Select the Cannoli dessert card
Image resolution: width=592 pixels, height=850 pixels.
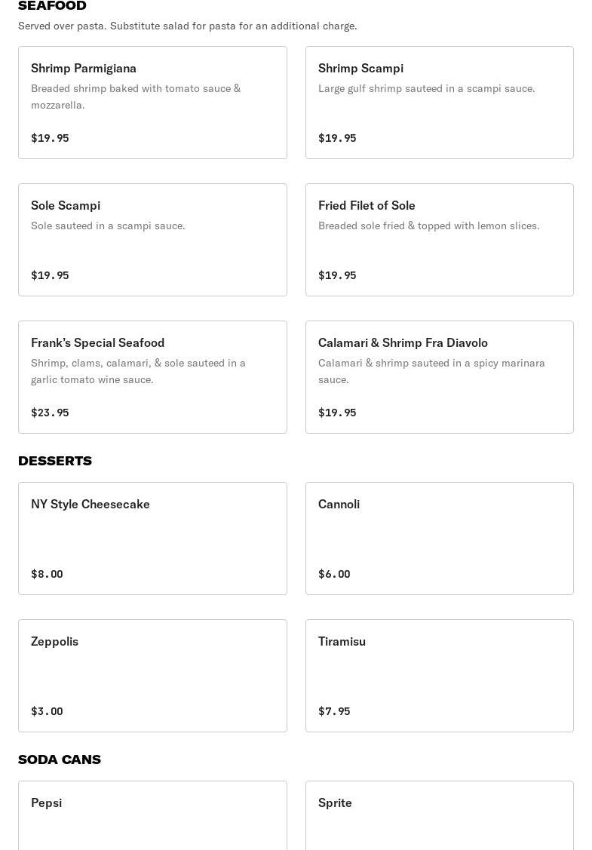(x=439, y=539)
